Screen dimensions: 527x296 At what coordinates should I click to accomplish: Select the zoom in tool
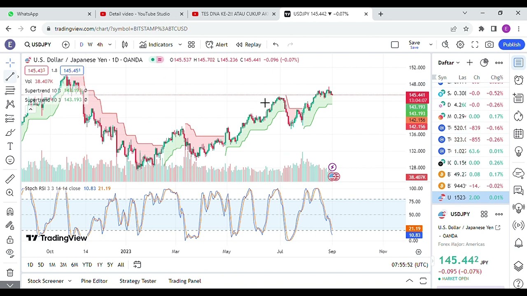10,192
